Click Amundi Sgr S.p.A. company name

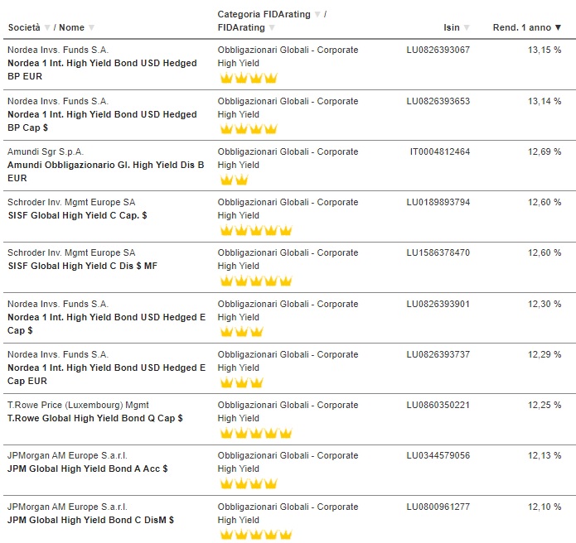pyautogui.click(x=46, y=152)
